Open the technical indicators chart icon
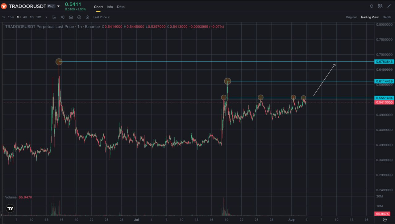Screen dimensions: 395x224 click(55, 17)
